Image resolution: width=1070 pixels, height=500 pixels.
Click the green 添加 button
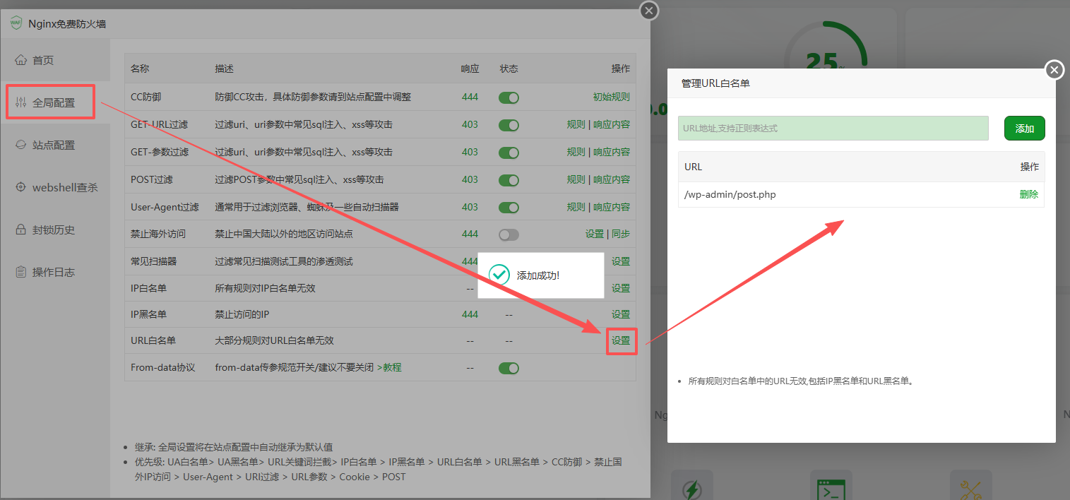[1024, 129]
